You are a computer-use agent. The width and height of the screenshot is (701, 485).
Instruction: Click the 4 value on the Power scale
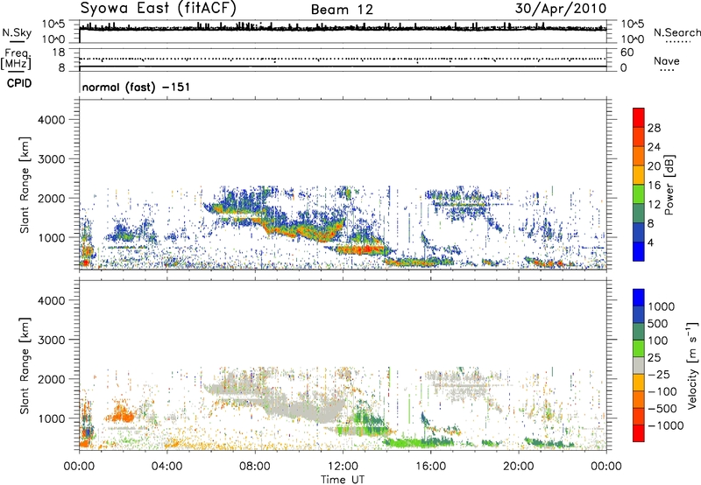coord(651,242)
